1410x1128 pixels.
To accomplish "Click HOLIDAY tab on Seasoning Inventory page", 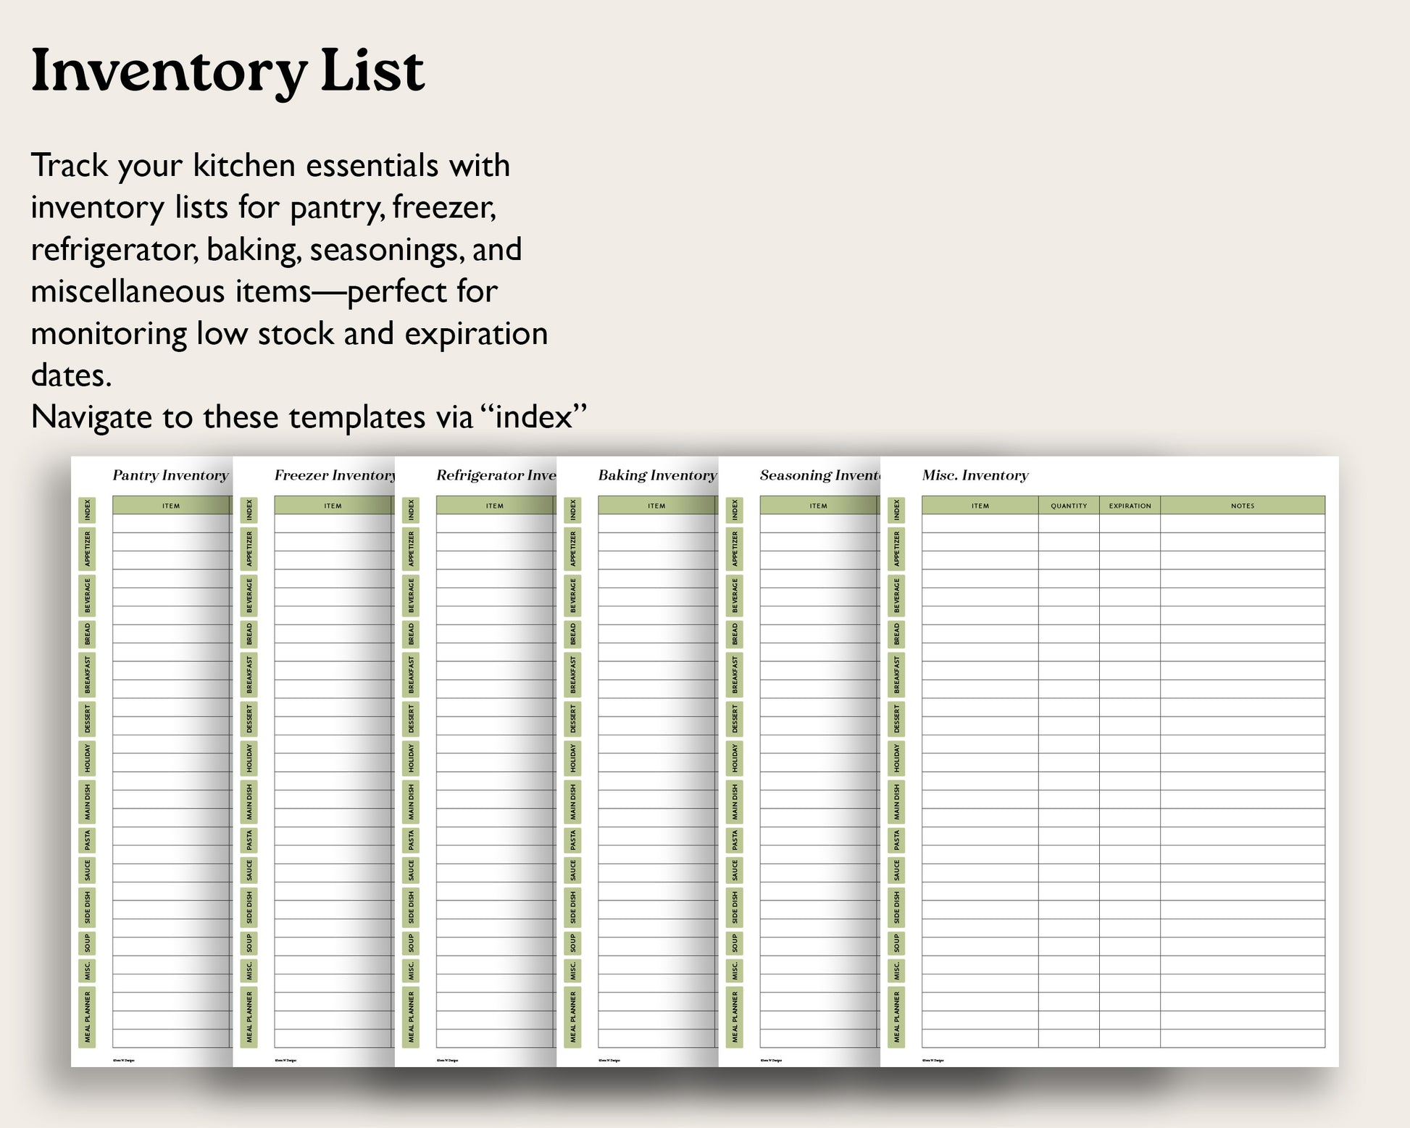I will point(735,758).
